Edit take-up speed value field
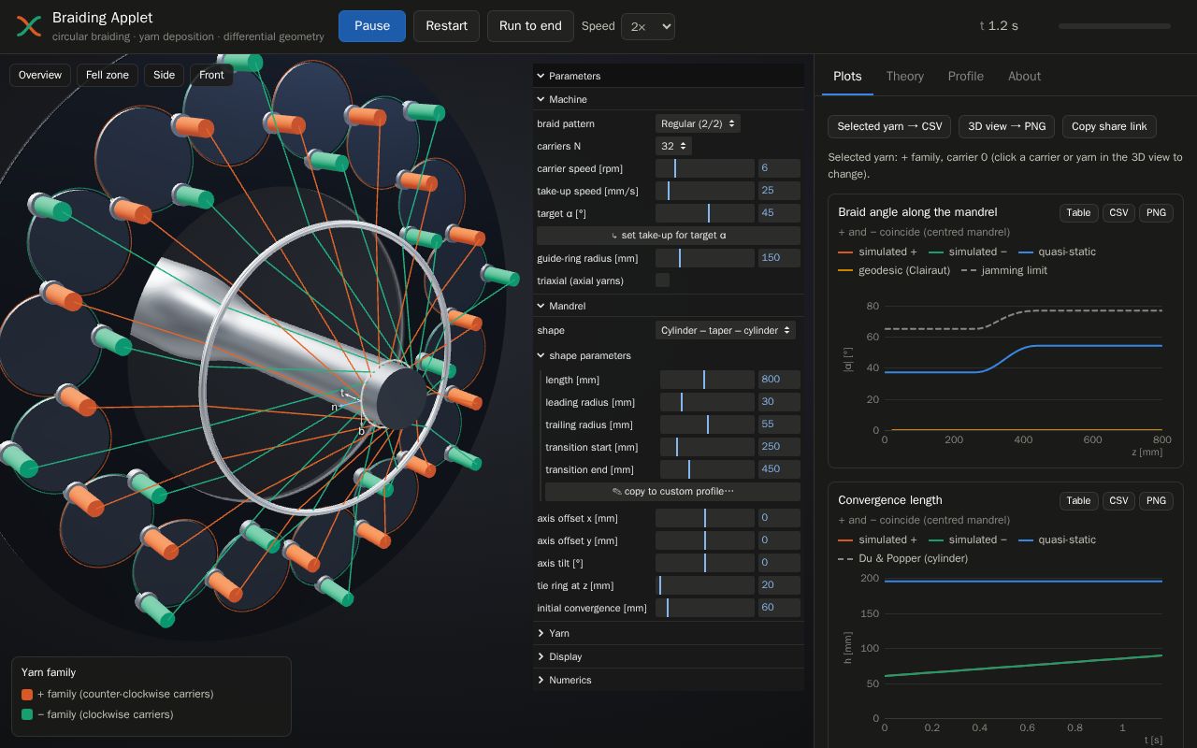The image size is (1197, 748). pos(779,191)
